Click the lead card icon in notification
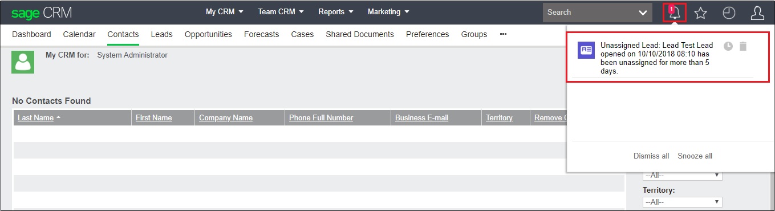Viewport: 775px width, 211px height. (x=585, y=50)
